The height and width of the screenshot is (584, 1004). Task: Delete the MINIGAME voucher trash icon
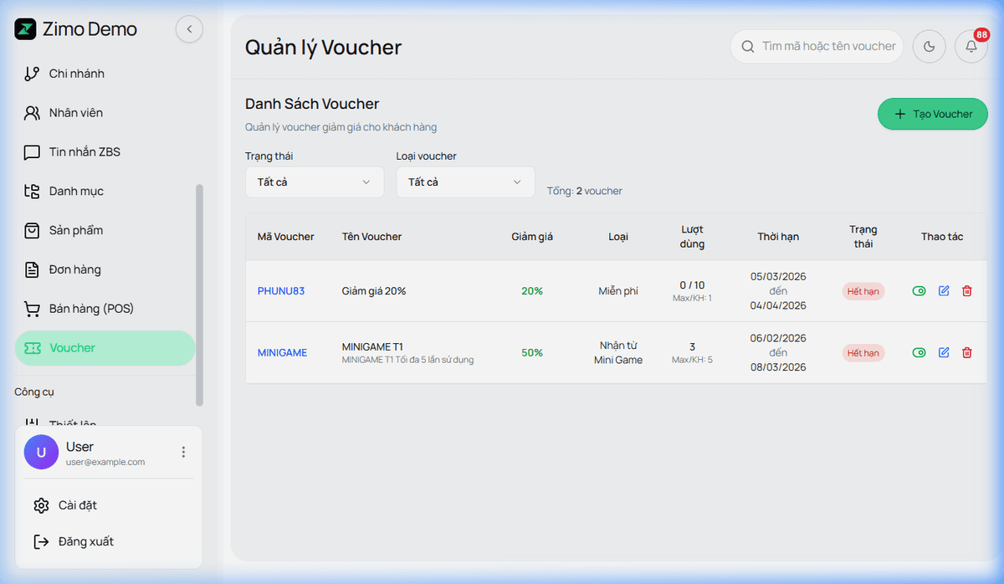[x=967, y=353]
